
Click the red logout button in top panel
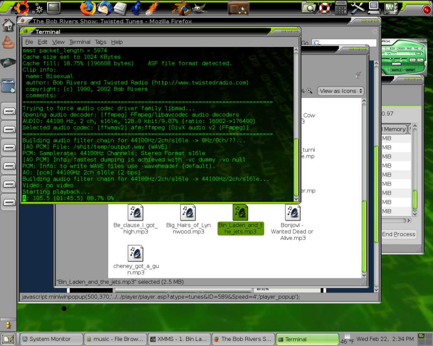coord(427,10)
